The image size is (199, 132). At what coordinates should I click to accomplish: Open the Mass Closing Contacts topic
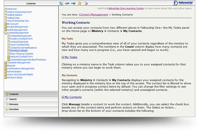[x=22, y=54]
